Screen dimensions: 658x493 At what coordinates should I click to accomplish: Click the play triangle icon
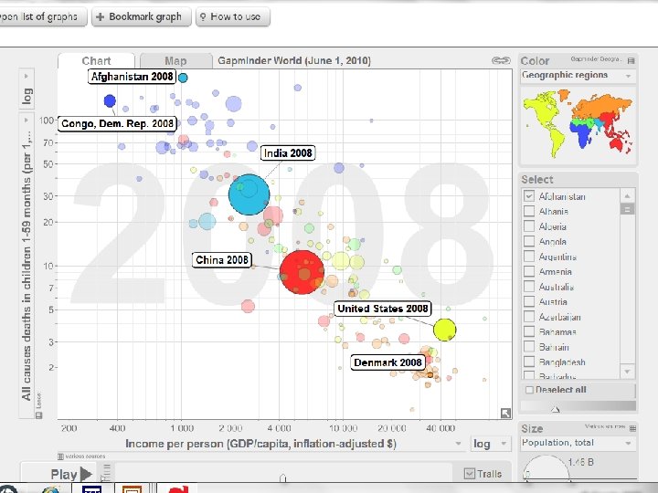86,474
